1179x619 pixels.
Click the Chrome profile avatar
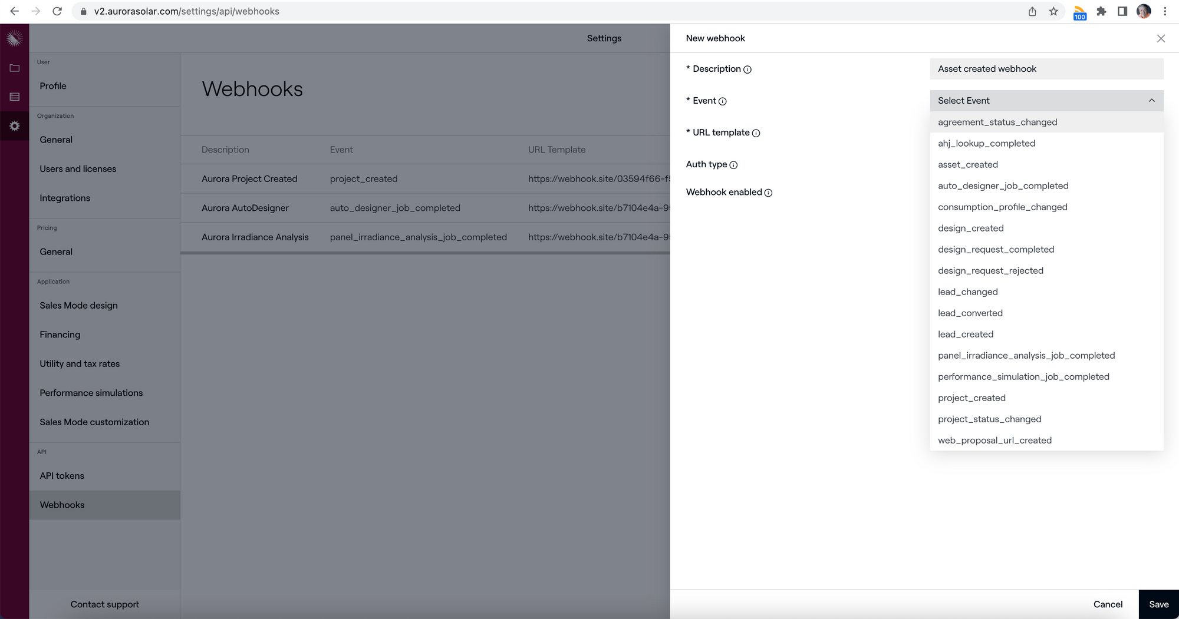(x=1144, y=11)
